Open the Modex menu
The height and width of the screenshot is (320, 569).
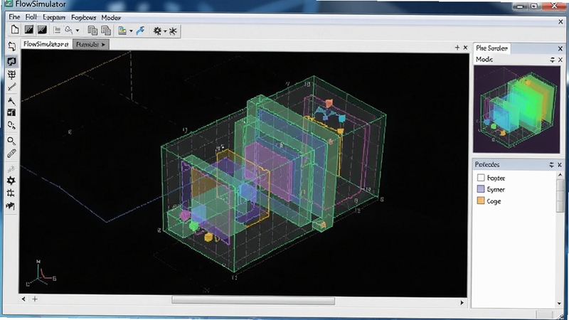click(111, 17)
